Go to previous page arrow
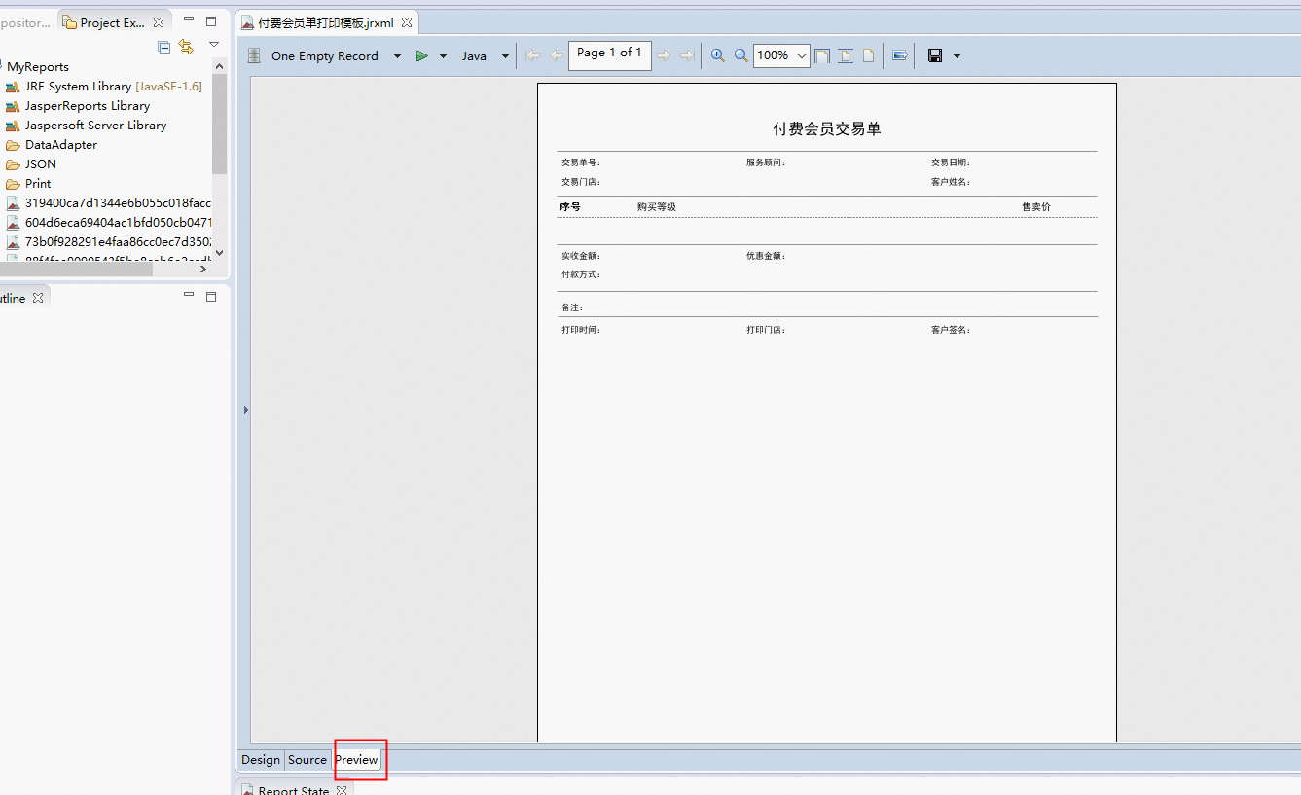The image size is (1301, 795). tap(556, 56)
